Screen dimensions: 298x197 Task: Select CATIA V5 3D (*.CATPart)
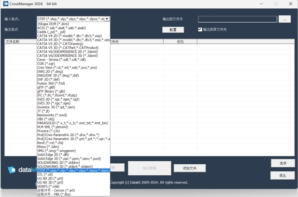[x=73, y=48]
